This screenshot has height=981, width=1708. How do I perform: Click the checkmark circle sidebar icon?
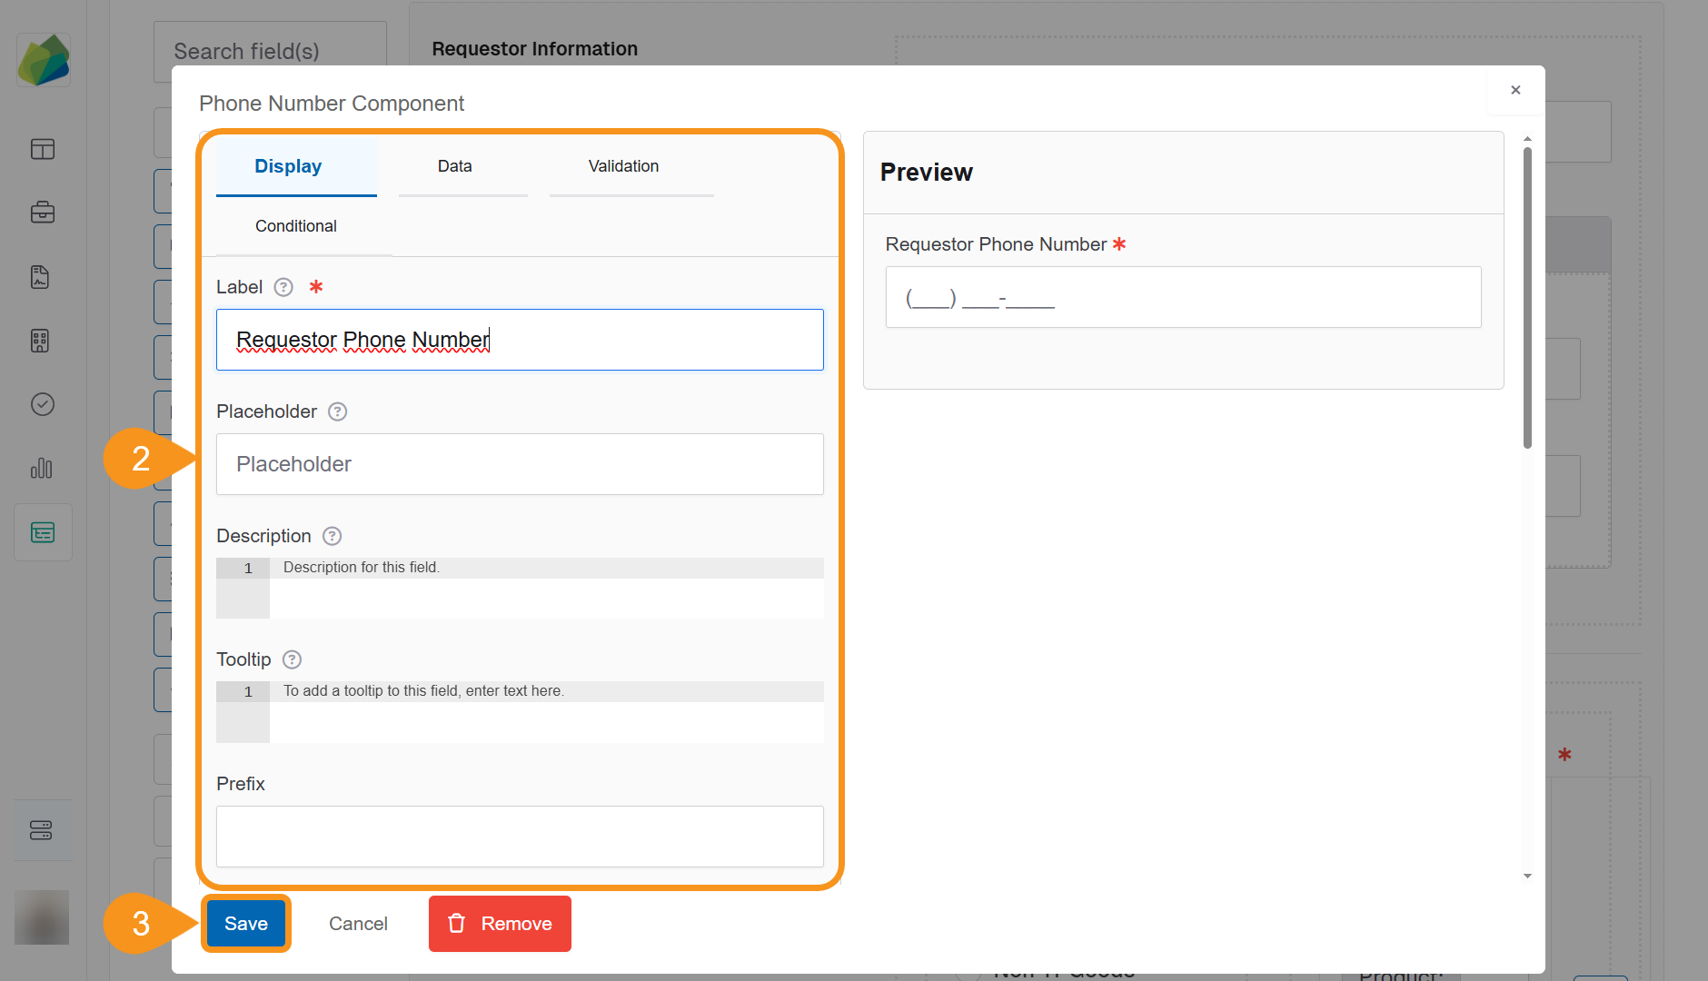43,404
